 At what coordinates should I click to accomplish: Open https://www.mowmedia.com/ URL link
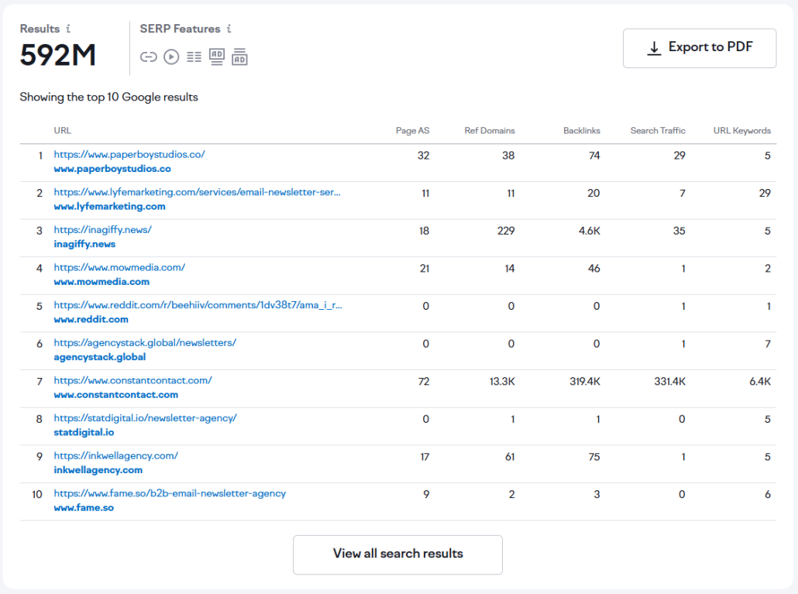coord(119,267)
